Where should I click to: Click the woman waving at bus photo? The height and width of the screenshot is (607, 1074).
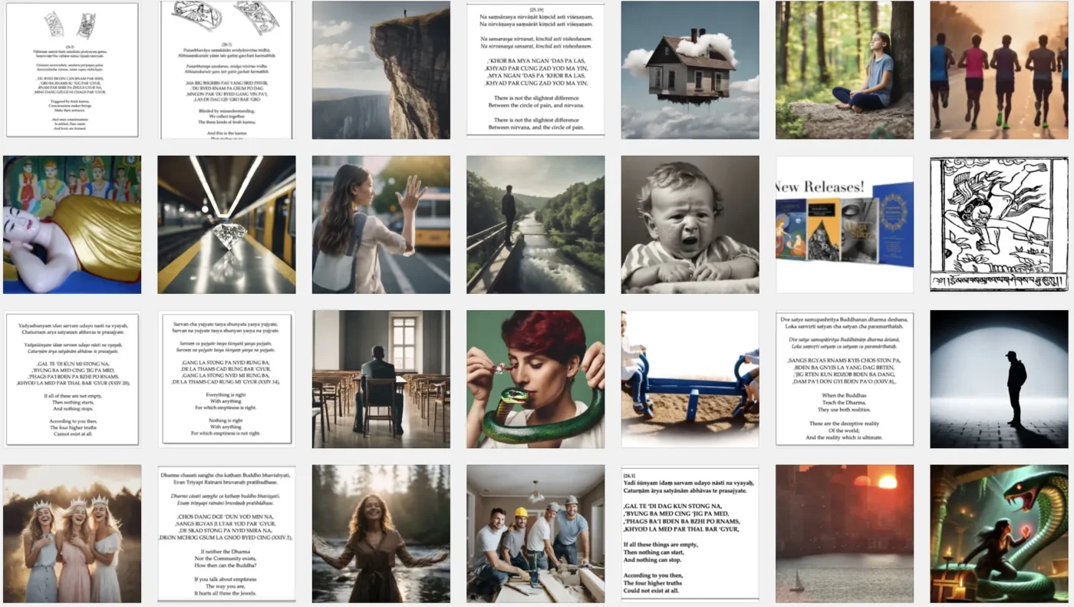[x=381, y=225]
